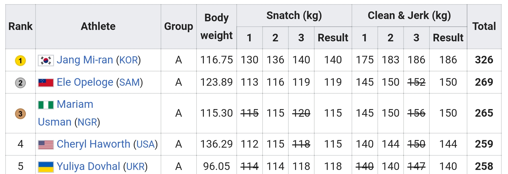508x174 pixels.
Task: Click the South Korea flag icon
Action: point(46,60)
